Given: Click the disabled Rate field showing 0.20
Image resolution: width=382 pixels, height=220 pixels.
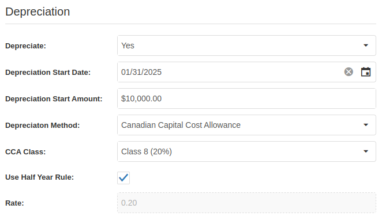Looking at the screenshot, I should tap(246, 203).
